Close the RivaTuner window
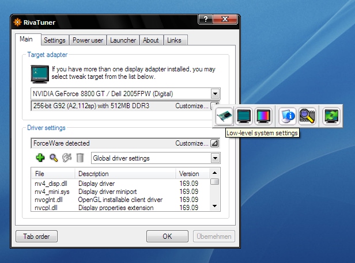355x263 pixels. [225, 19]
